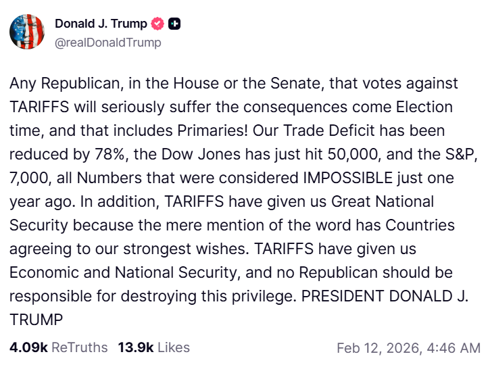View the 4.09k ReTruths list
488x369 pixels.
click(58, 347)
